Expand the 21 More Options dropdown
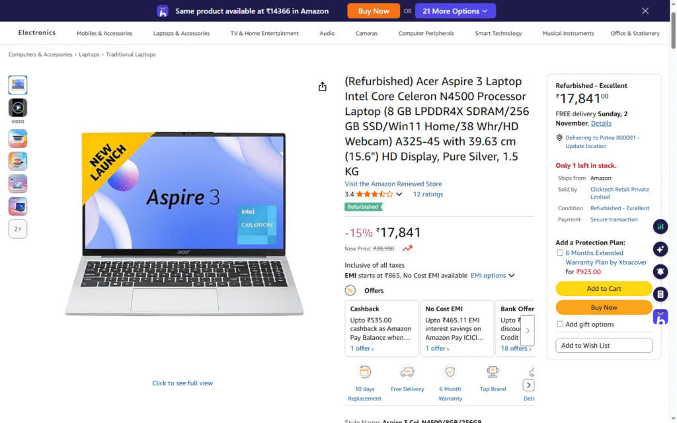 pos(455,11)
